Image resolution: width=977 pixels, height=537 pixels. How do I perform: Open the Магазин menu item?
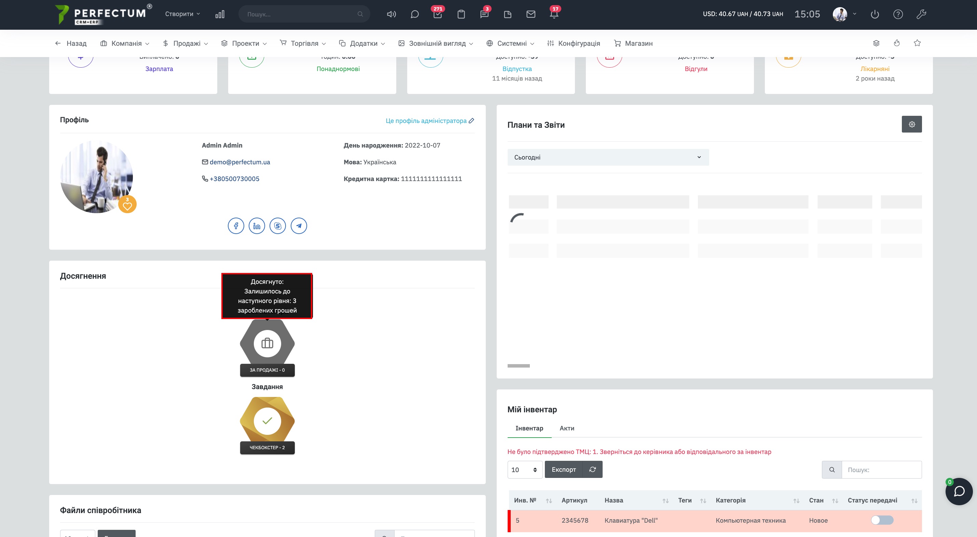633,43
